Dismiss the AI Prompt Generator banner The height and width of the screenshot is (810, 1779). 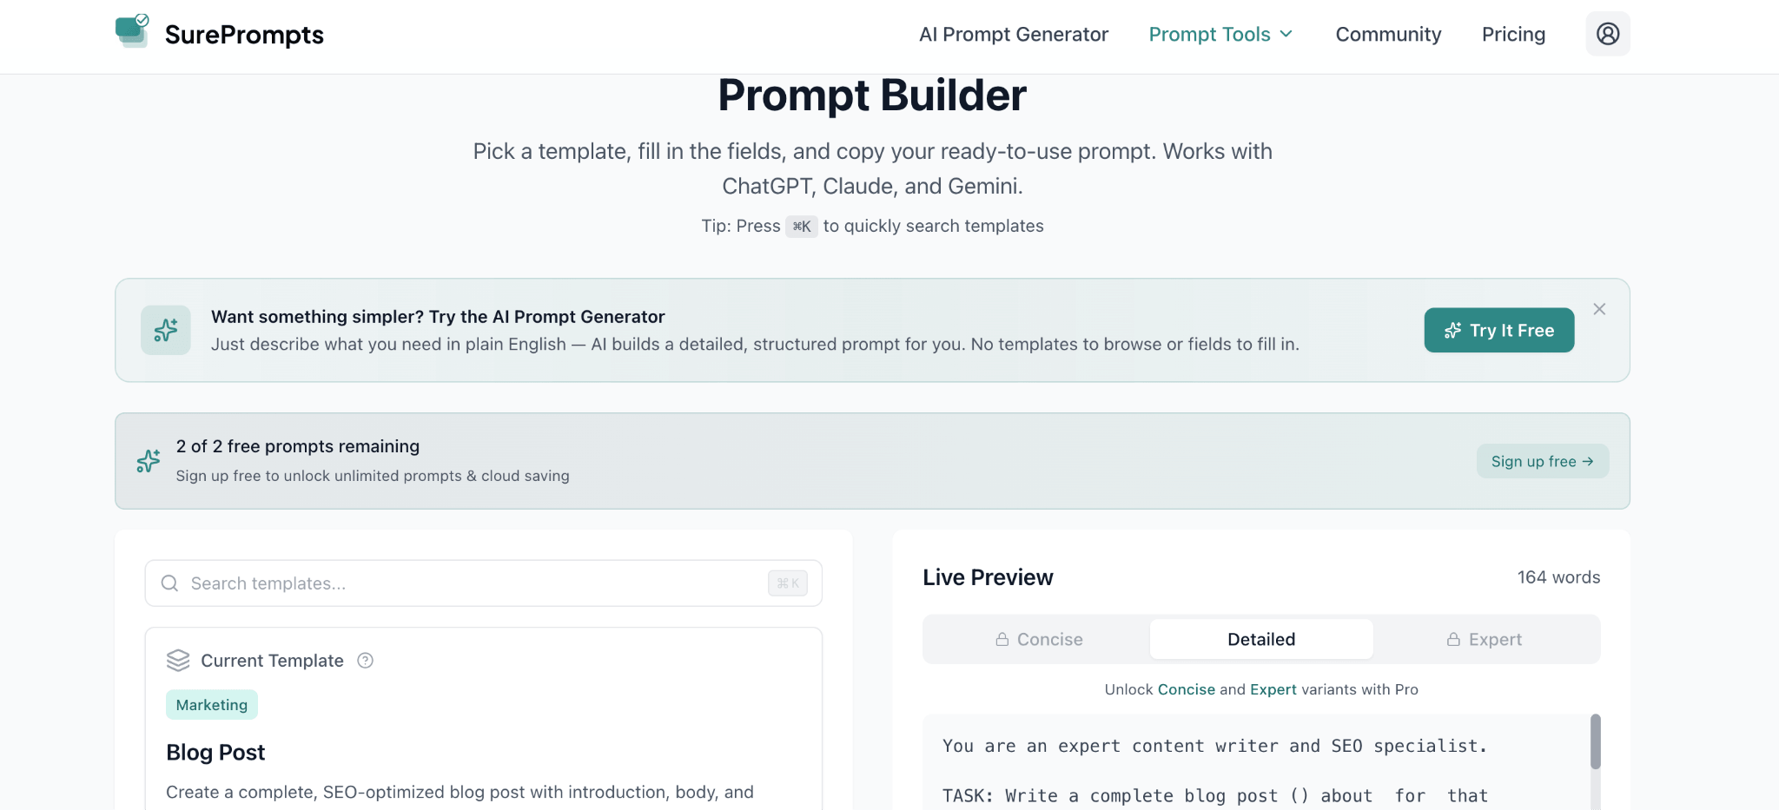1599,309
